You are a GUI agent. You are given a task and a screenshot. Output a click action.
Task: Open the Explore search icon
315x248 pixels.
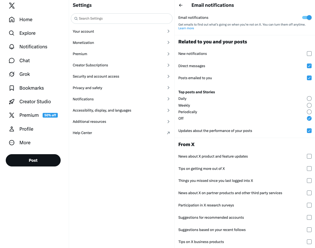[x=12, y=33]
